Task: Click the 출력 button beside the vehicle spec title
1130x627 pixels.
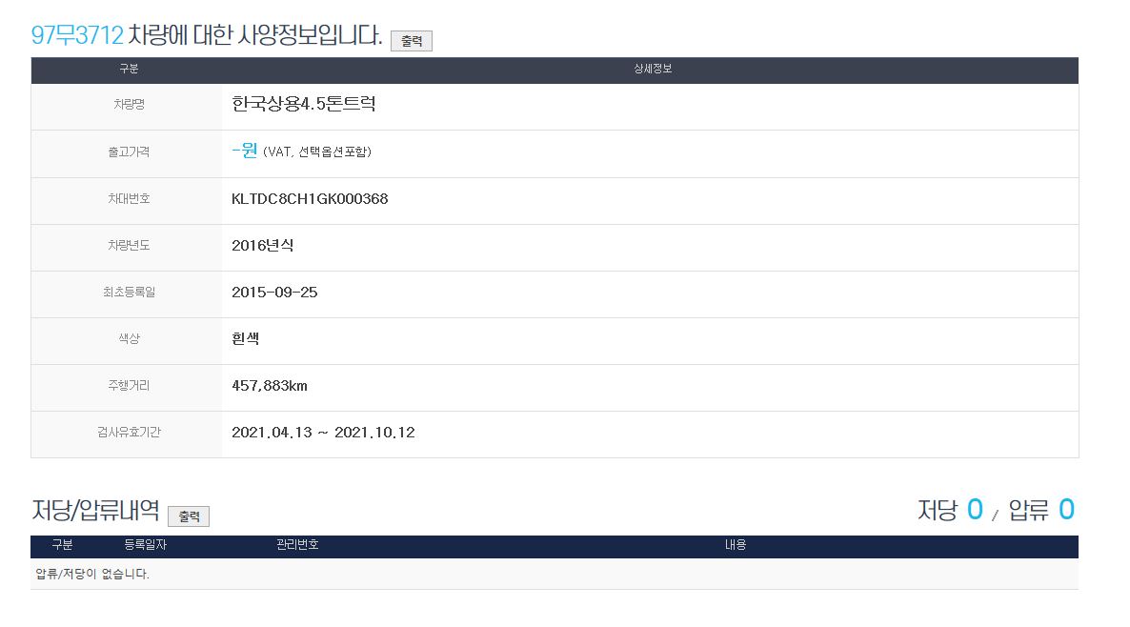Action: [x=411, y=41]
